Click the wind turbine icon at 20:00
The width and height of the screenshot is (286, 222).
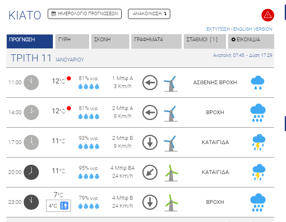(170, 172)
